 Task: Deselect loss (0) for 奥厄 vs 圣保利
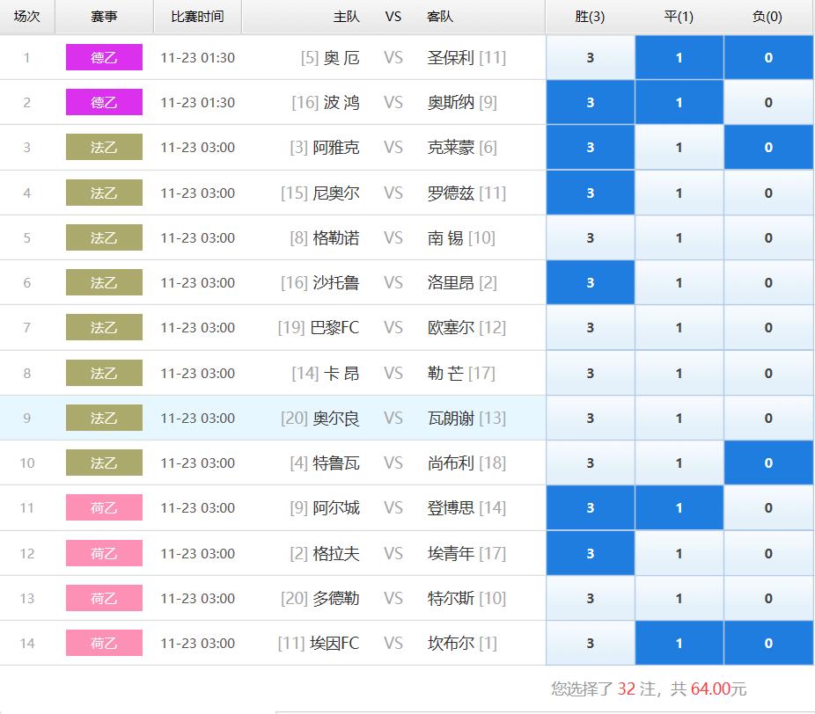[x=768, y=58]
